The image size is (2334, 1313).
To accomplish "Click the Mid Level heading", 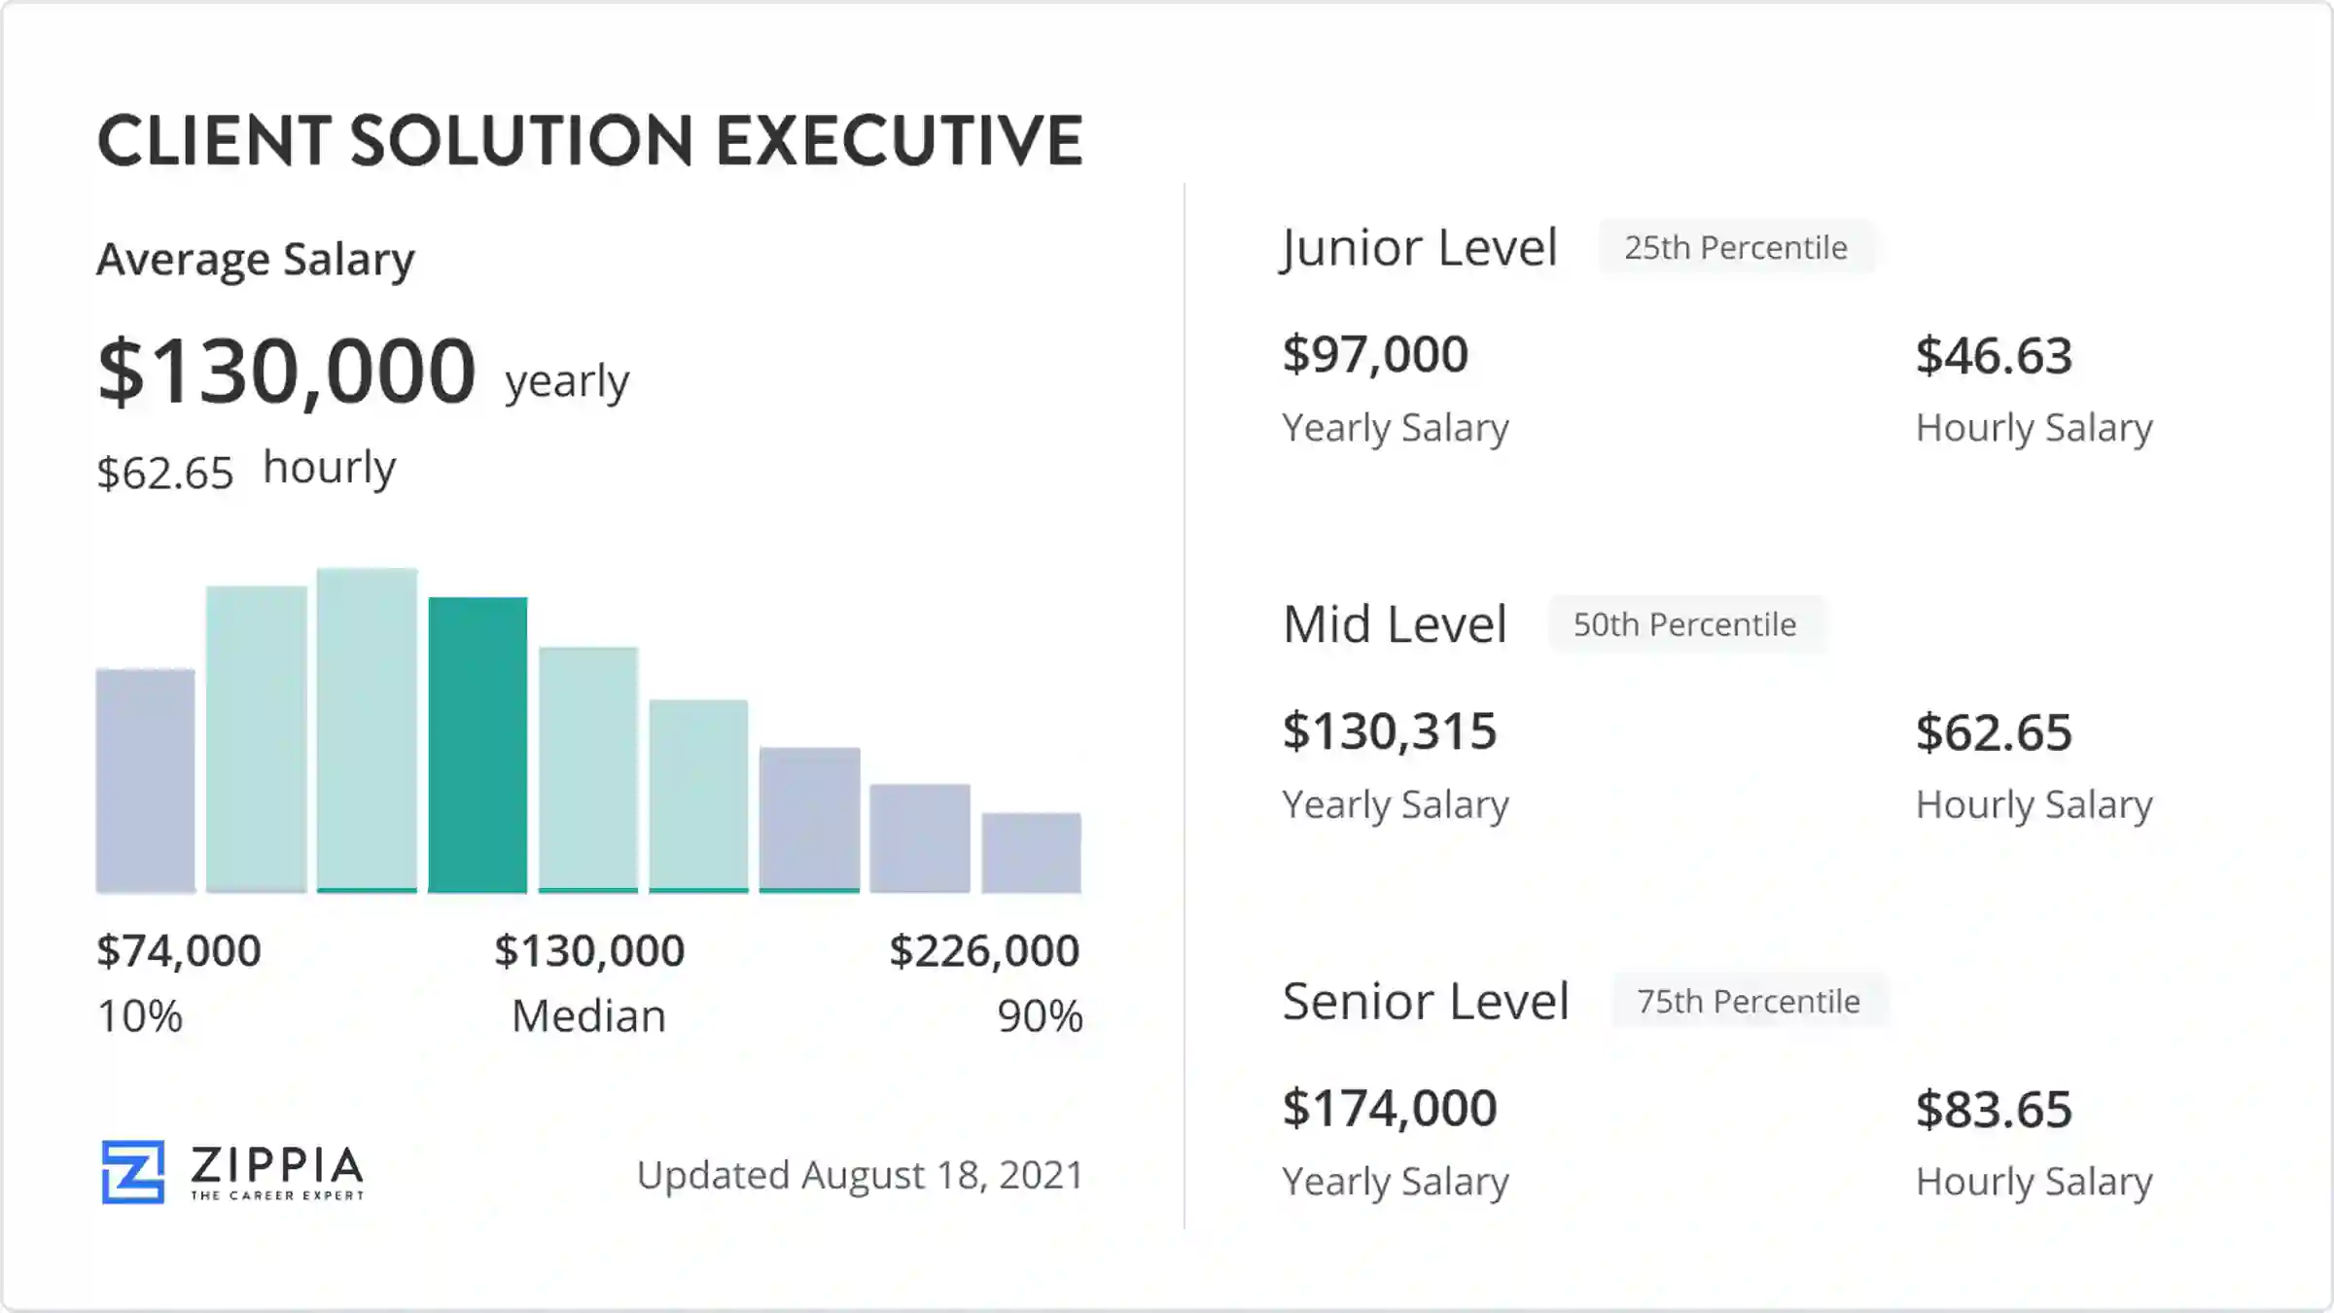I will tap(1395, 624).
